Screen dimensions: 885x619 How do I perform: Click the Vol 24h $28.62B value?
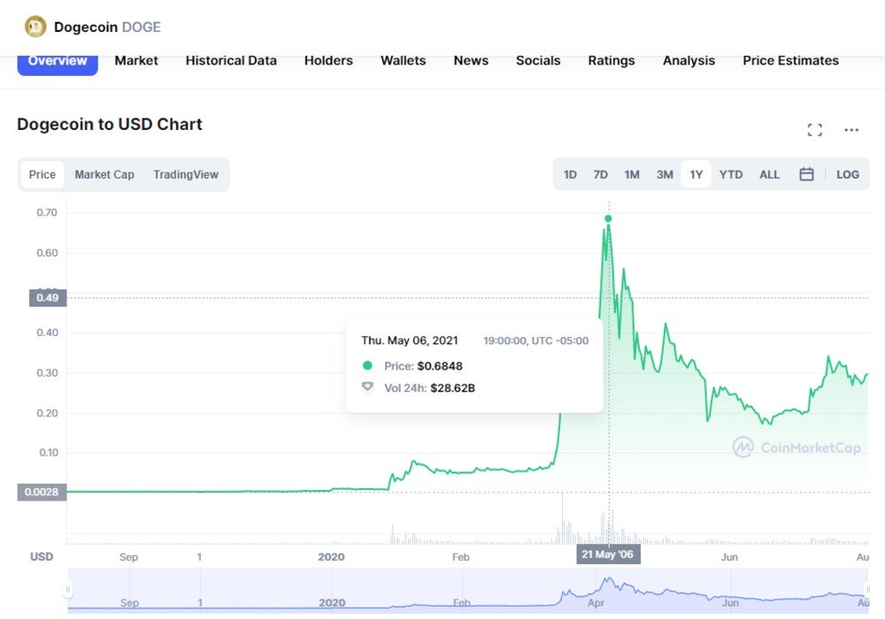[x=452, y=388]
